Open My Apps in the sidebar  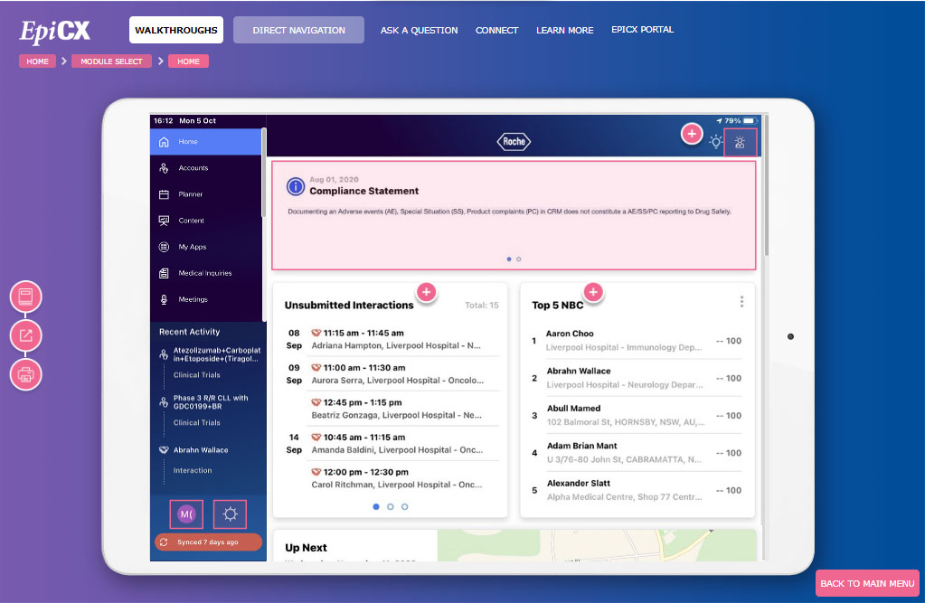pyautogui.click(x=205, y=247)
